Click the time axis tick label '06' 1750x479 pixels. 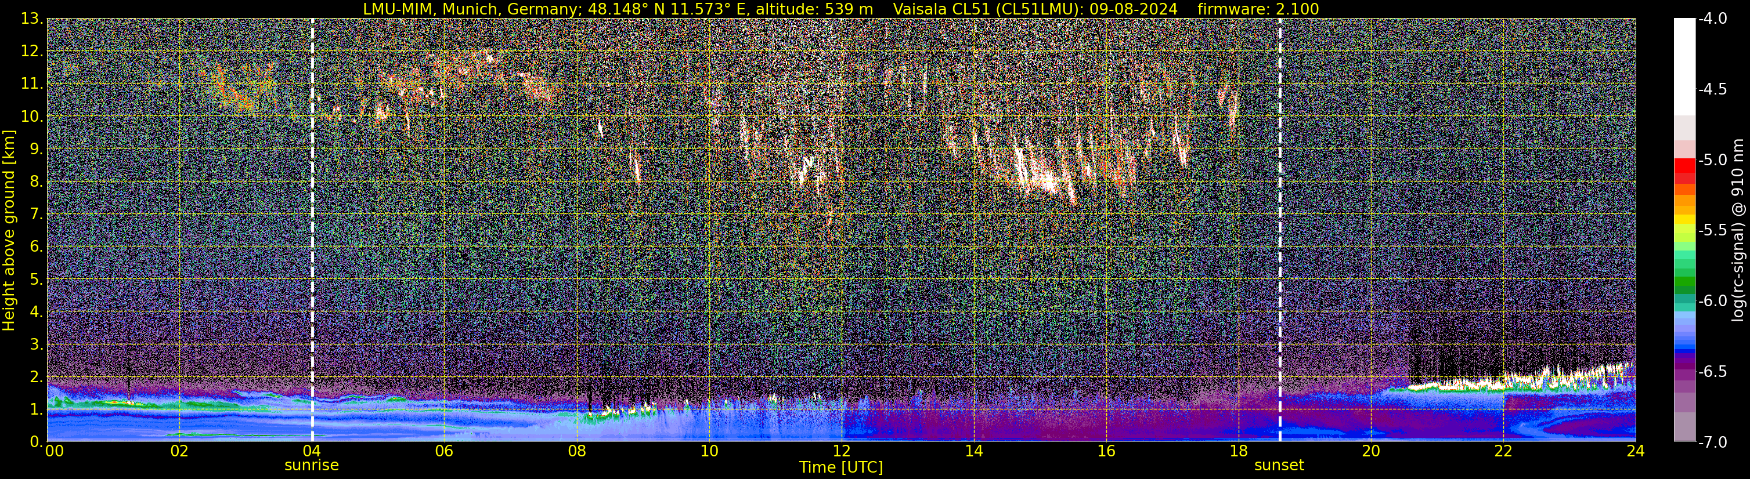443,451
